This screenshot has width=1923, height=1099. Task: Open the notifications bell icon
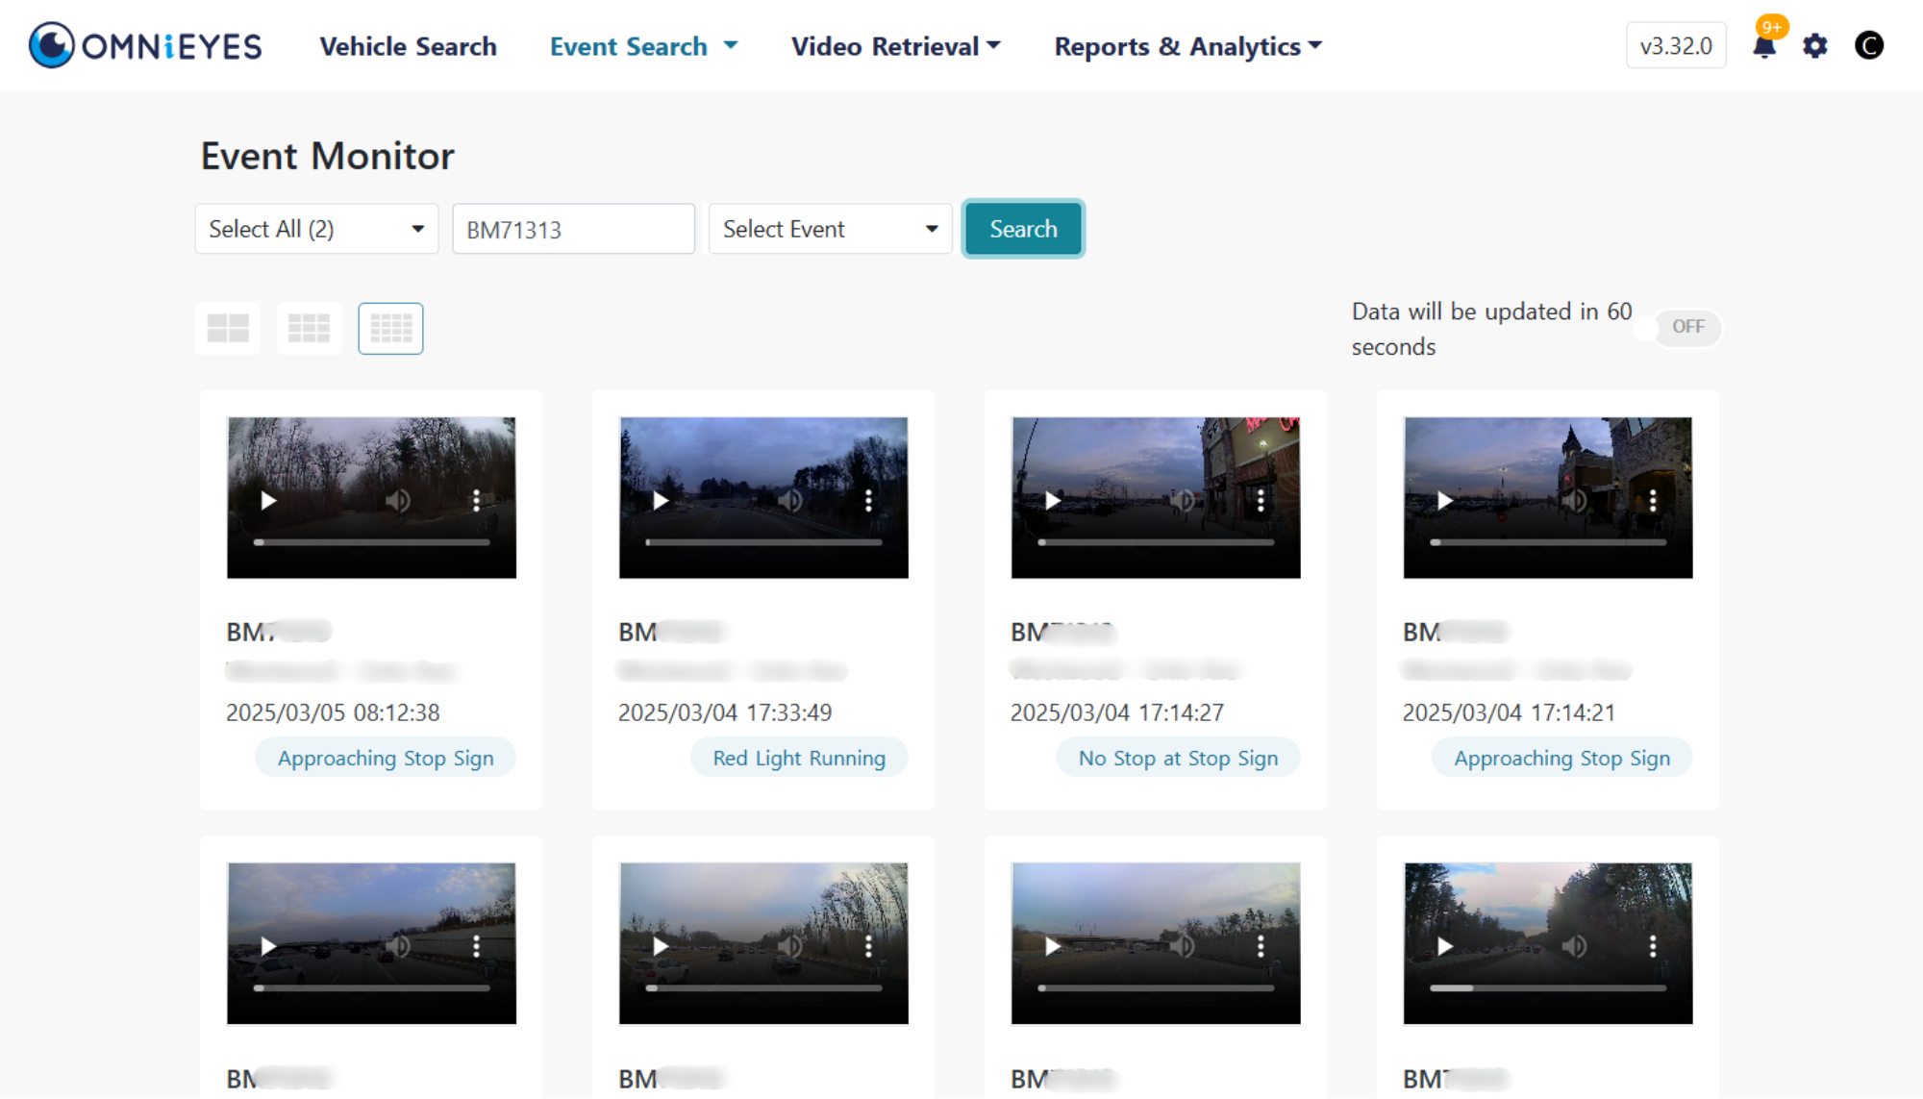point(1764,46)
